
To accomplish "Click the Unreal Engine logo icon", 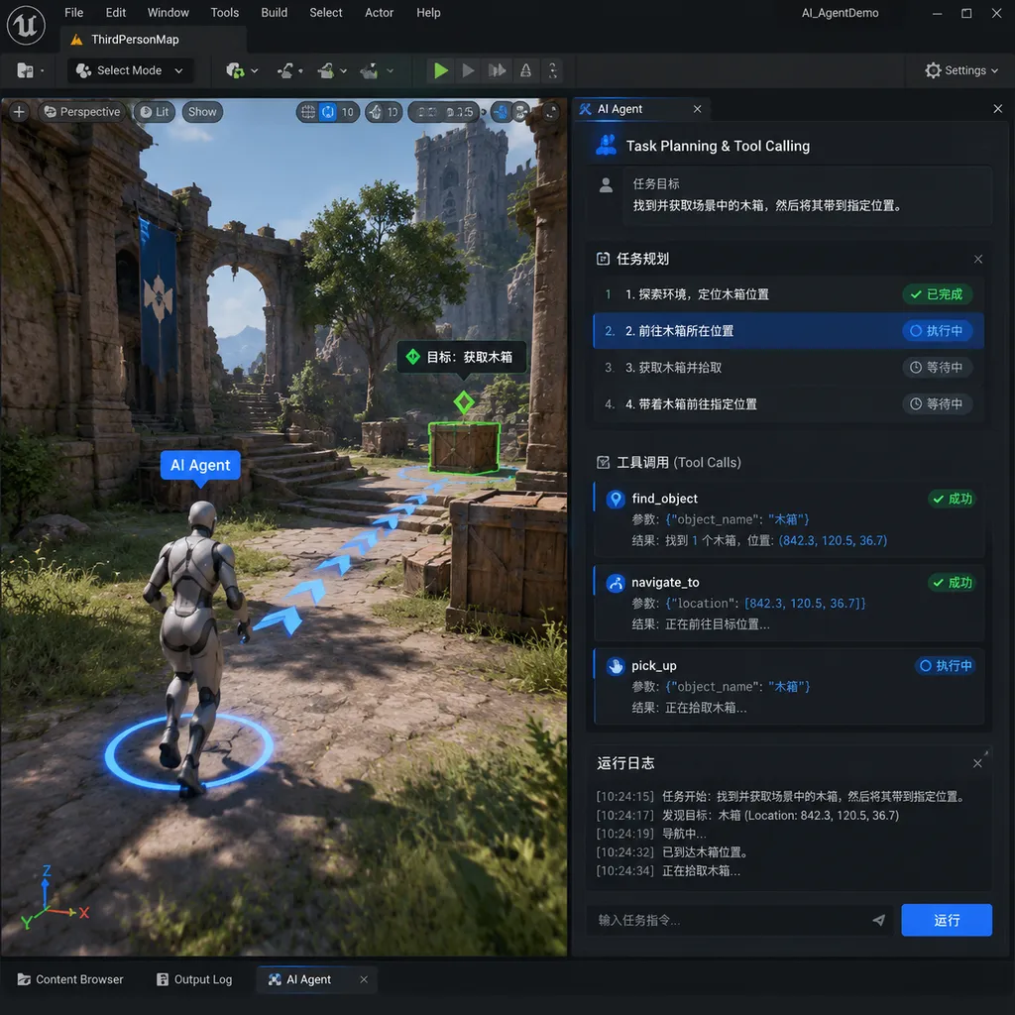I will (26, 26).
